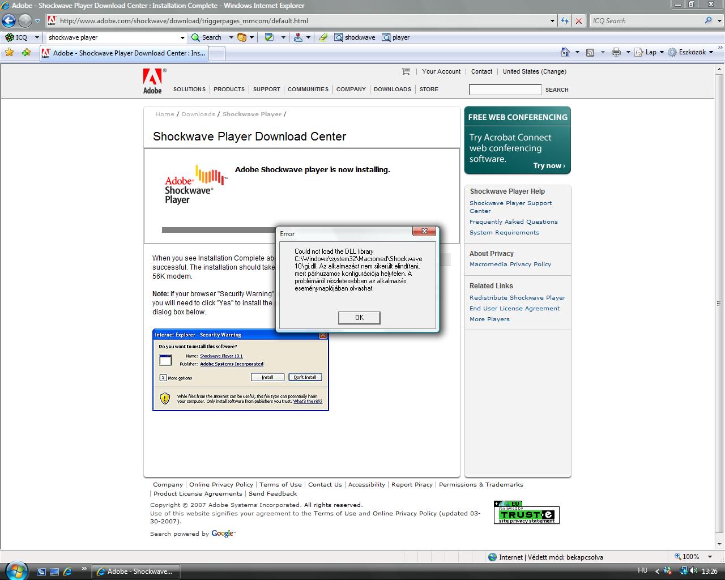The width and height of the screenshot is (725, 580).
Task: Open the Favorites Center star icon
Action: [9, 53]
